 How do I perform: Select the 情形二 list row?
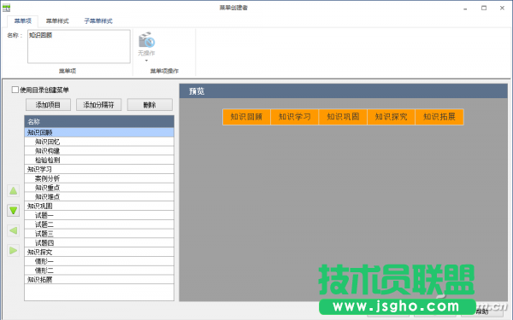[99, 271]
